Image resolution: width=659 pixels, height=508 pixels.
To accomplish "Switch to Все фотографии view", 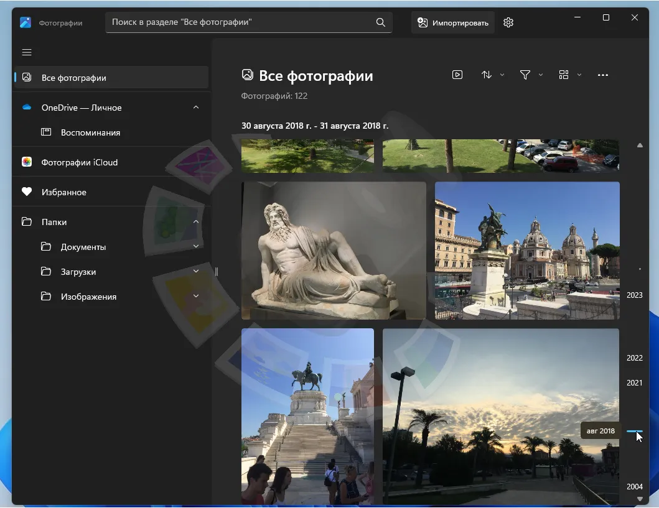I will [x=75, y=77].
